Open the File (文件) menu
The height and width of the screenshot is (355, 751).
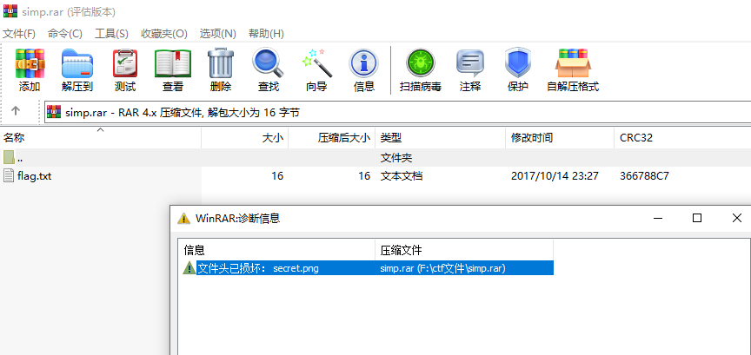click(19, 34)
